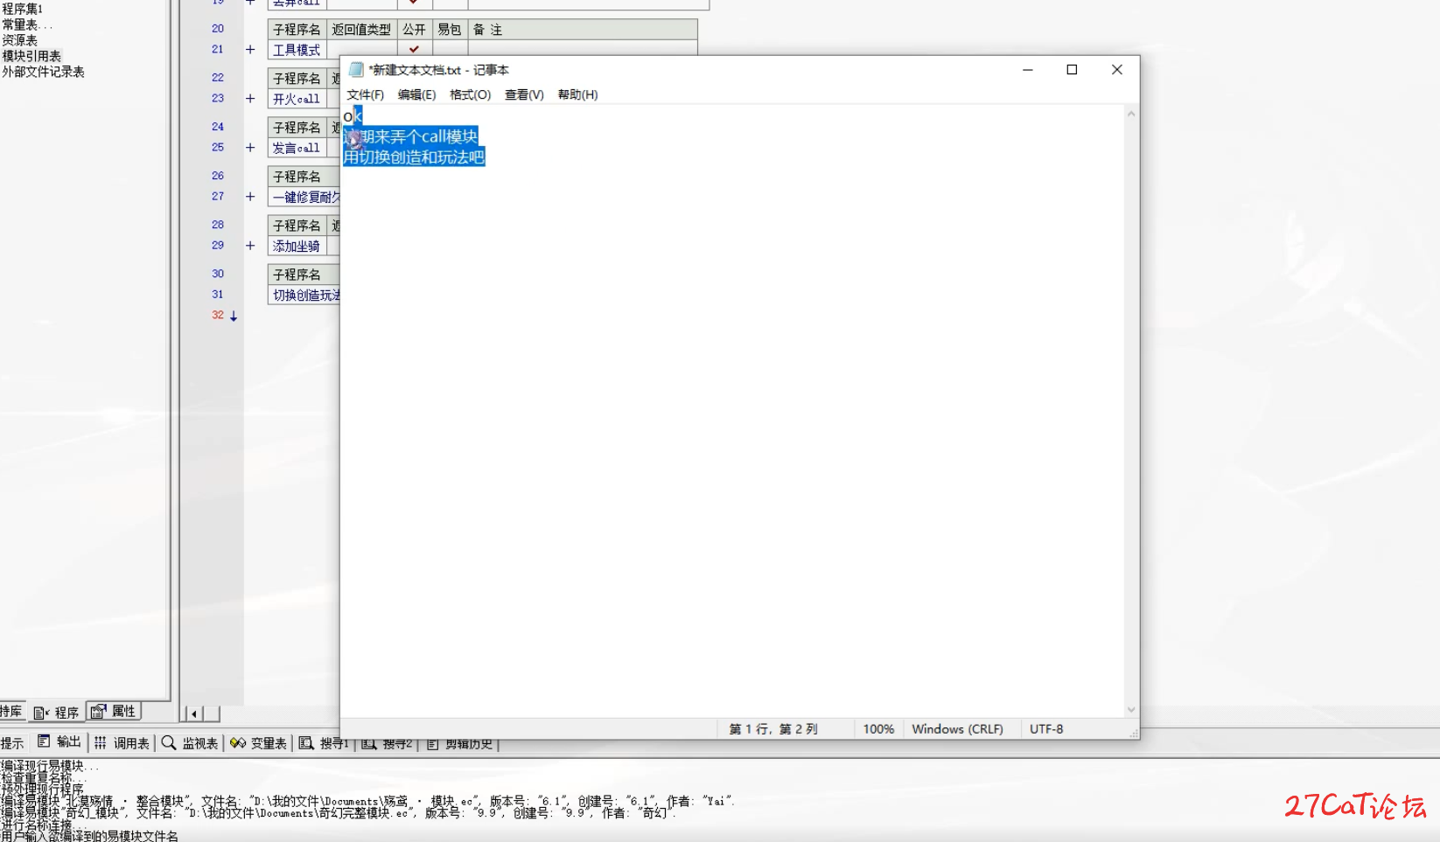Click the first text line 'ok' in Notepad
Image resolution: width=1440 pixels, height=842 pixels.
352,116
